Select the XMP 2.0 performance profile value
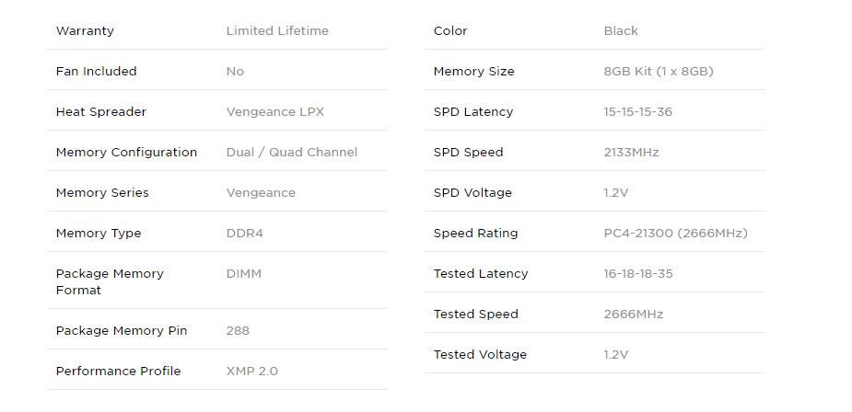This screenshot has width=852, height=412. tap(252, 372)
